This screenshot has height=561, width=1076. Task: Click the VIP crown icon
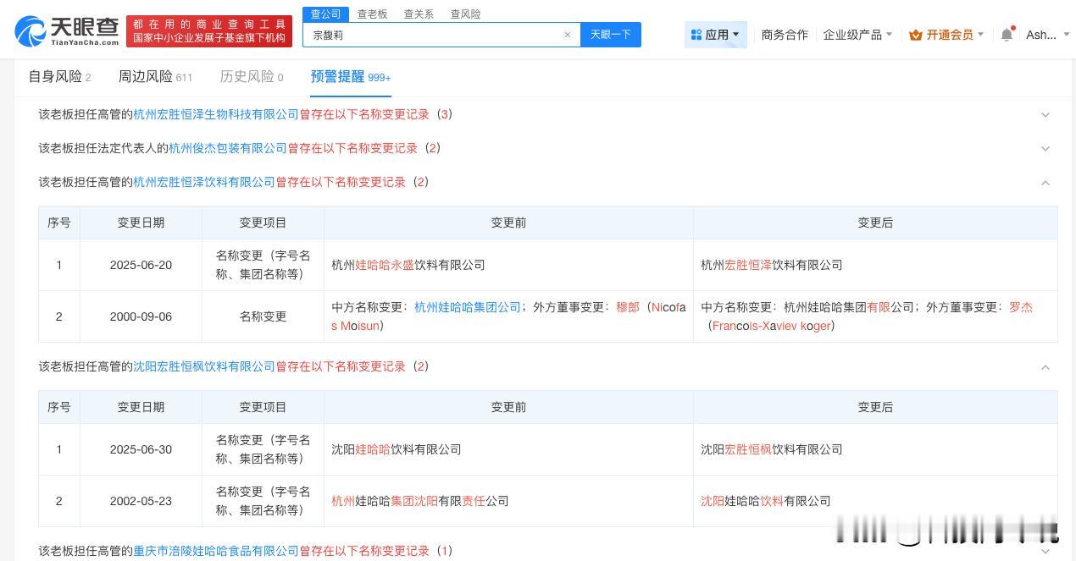point(916,35)
